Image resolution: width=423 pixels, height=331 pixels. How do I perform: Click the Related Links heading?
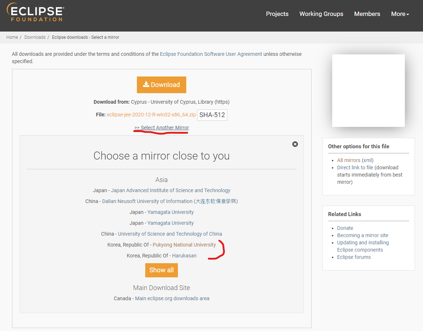345,214
